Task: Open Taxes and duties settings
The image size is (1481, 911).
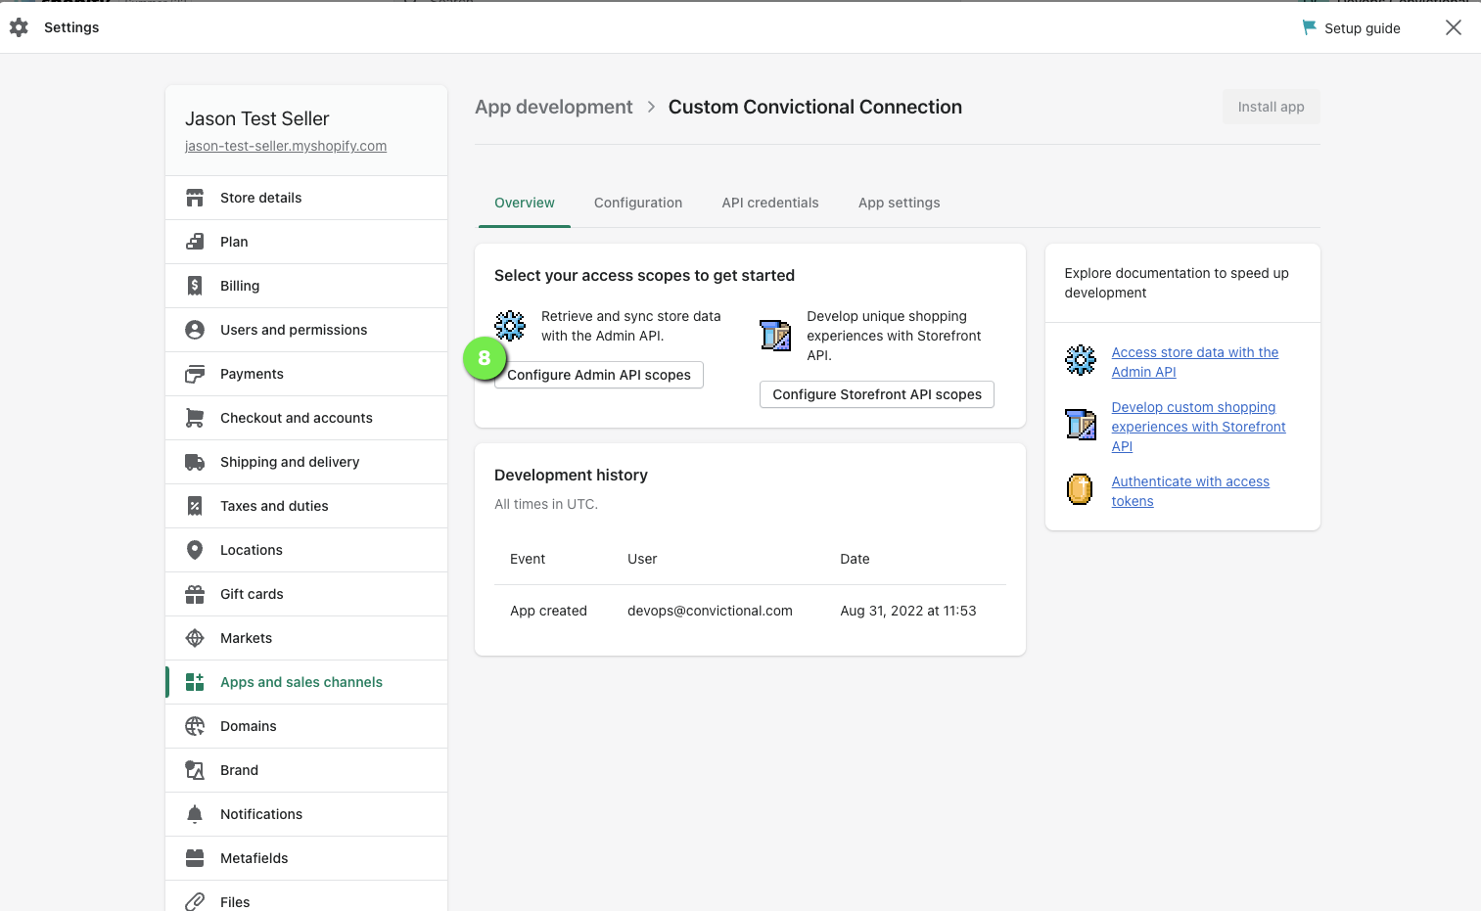Action: tap(306, 506)
